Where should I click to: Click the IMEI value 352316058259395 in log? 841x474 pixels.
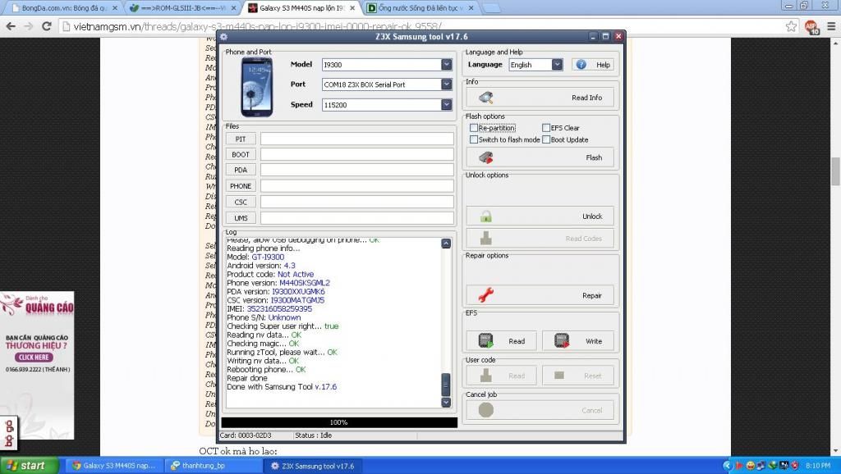(x=279, y=309)
